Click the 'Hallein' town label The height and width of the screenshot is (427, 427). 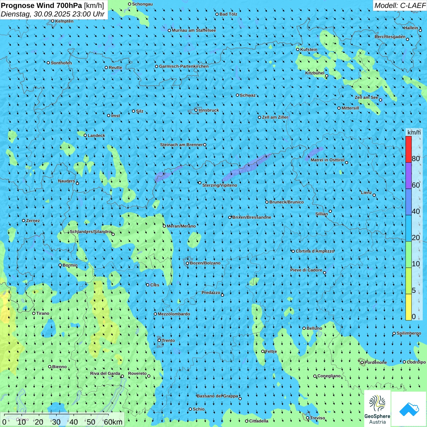coord(411,28)
